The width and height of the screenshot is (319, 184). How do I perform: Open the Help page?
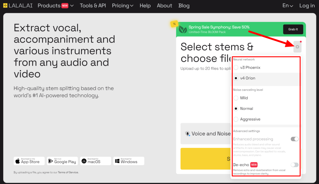pyautogui.click(x=145, y=6)
